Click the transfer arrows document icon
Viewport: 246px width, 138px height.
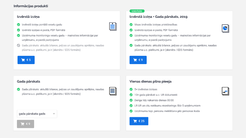pyautogui.click(x=225, y=91)
